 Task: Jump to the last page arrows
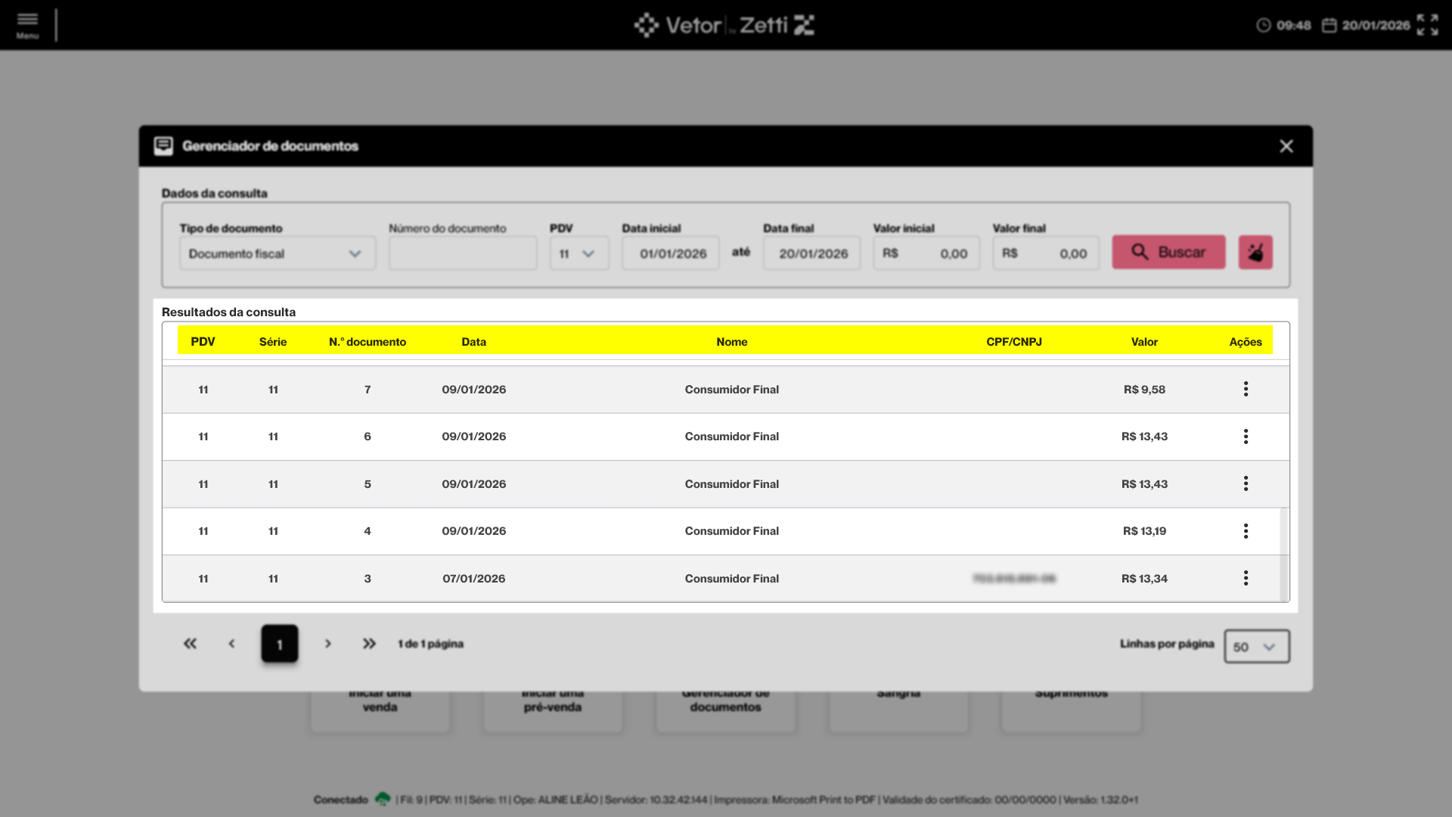[x=369, y=644]
